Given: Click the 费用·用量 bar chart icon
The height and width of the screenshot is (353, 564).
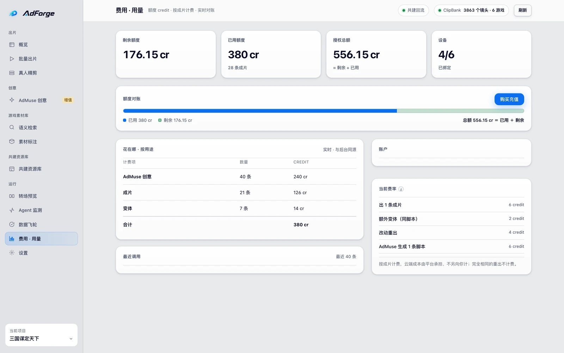Looking at the screenshot, I should pos(12,239).
